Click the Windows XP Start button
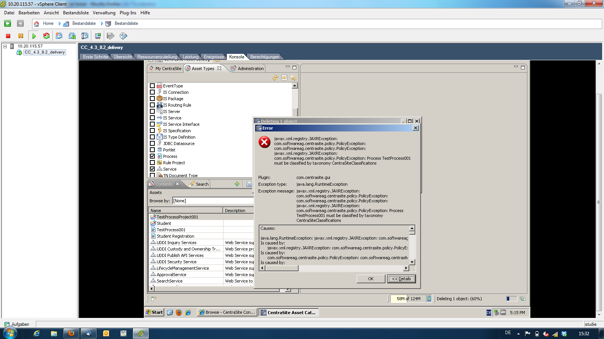This screenshot has width=604, height=339. (154, 312)
